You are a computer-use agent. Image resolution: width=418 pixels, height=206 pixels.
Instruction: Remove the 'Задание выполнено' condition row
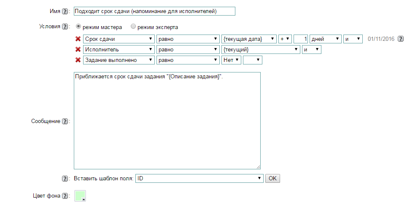click(78, 60)
